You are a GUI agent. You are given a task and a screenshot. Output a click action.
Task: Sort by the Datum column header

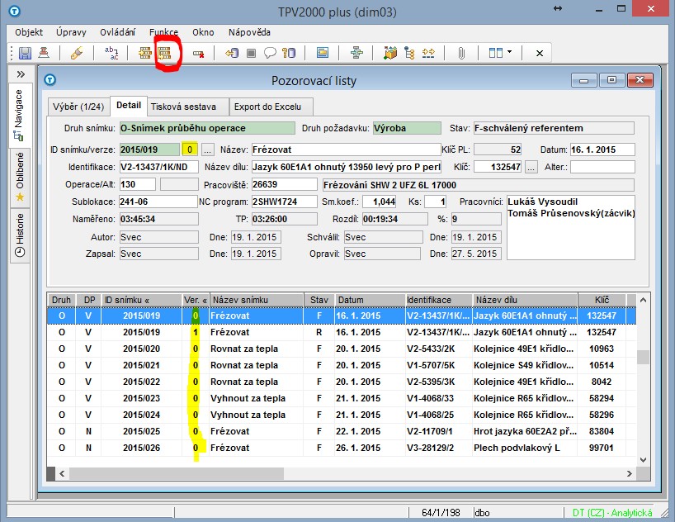click(x=370, y=300)
